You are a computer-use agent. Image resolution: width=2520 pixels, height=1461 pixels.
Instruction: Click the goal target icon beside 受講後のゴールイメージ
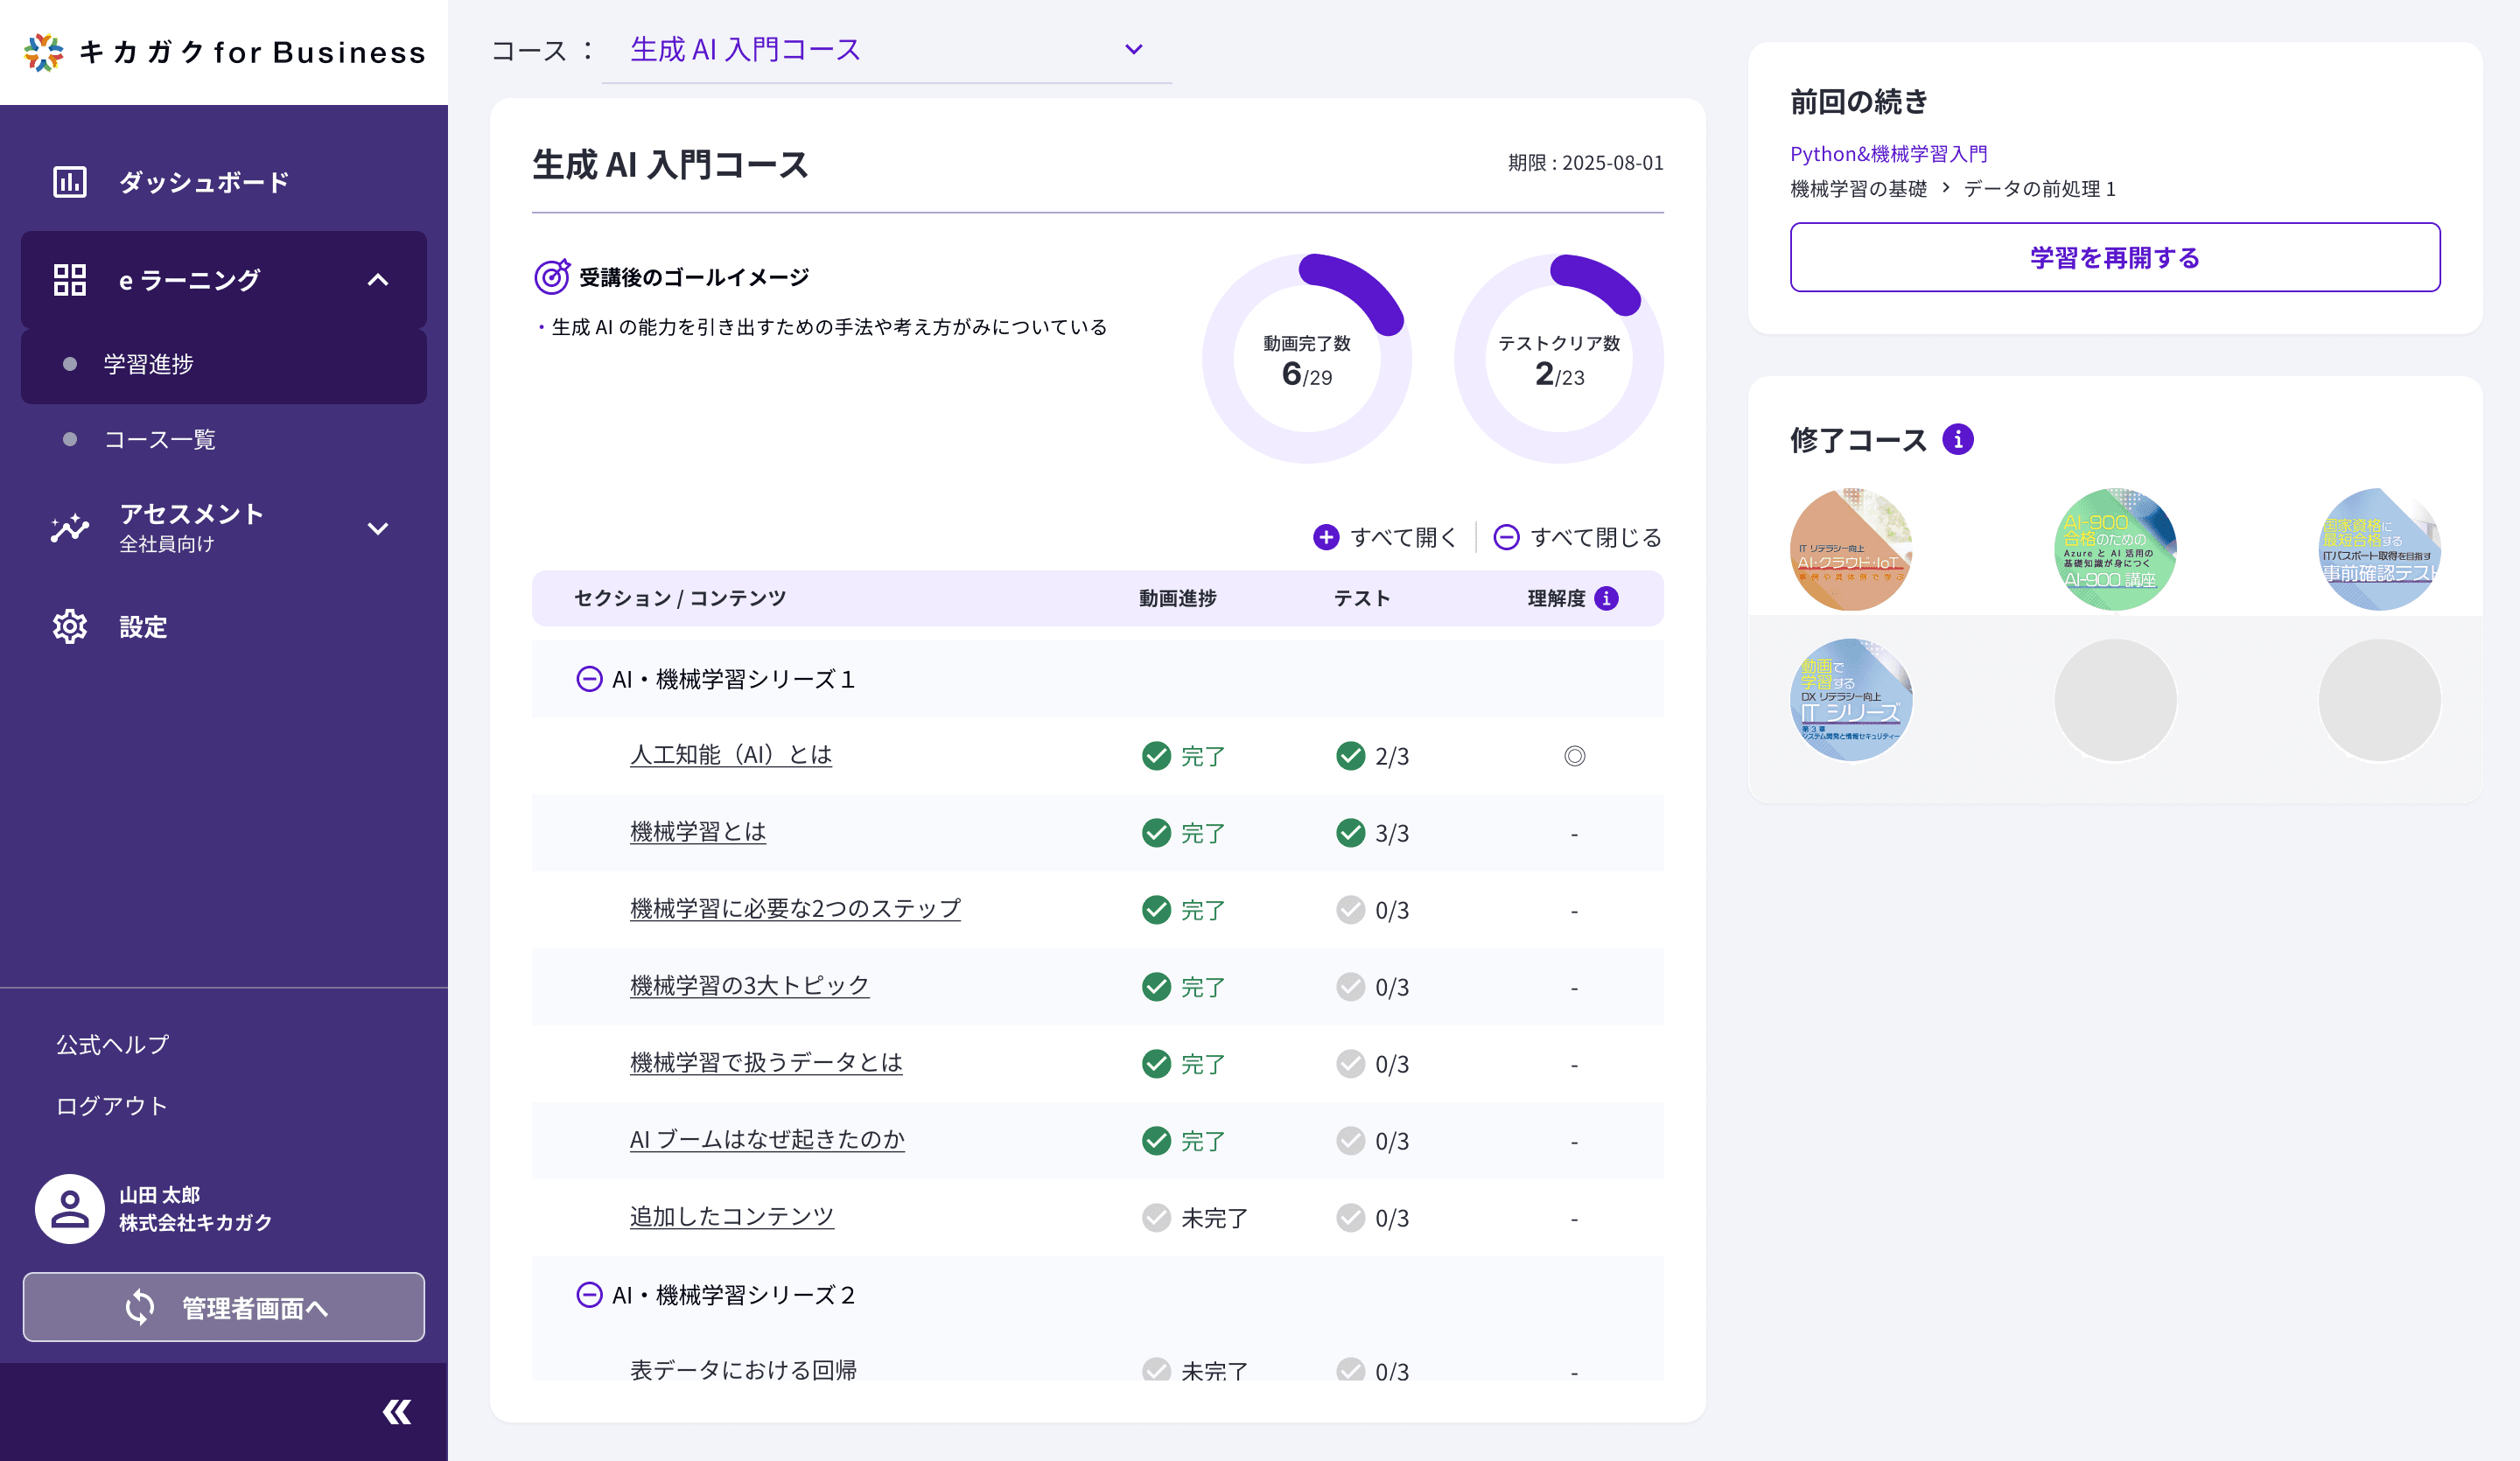point(551,277)
